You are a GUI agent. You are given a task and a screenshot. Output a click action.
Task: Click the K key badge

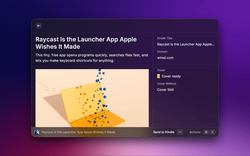click(x=212, y=132)
